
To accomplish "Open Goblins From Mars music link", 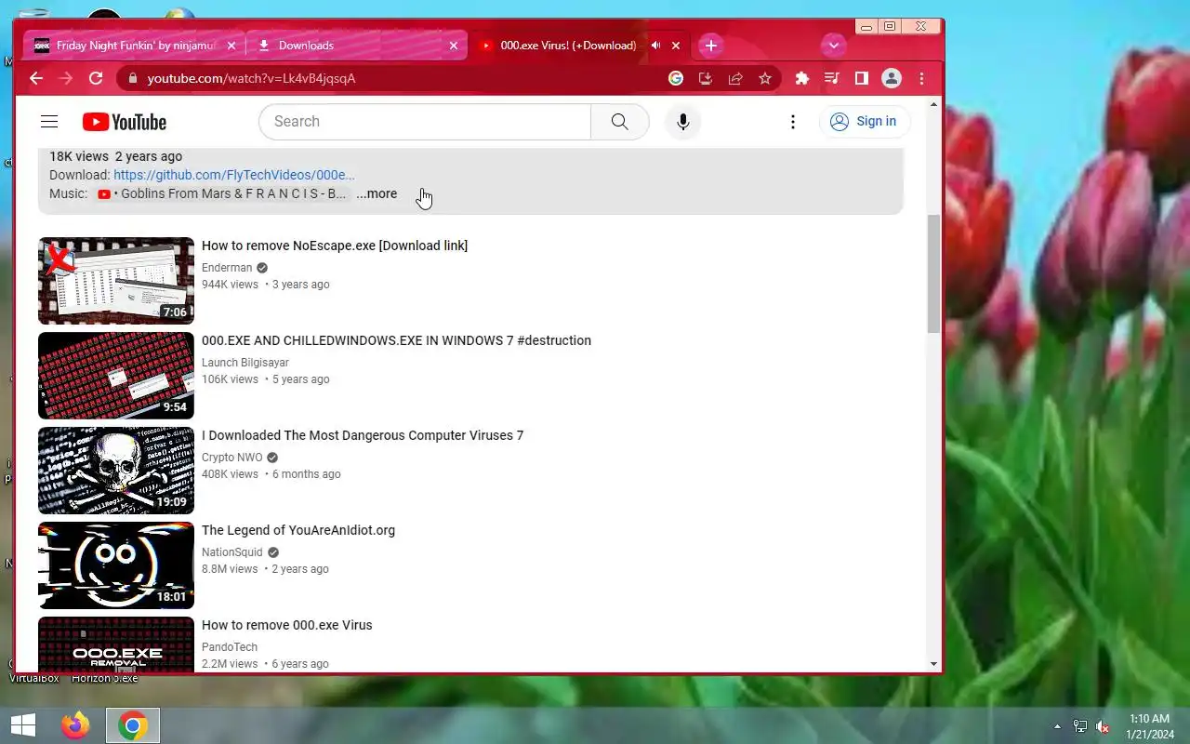I will point(222,193).
